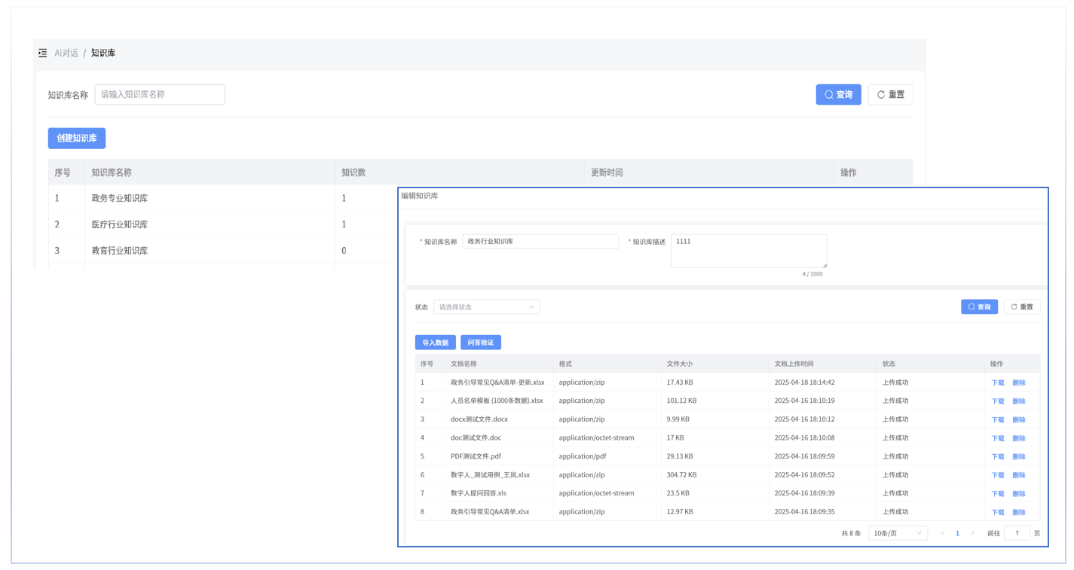Go to next page with right arrow
Image resolution: width=1074 pixels, height=570 pixels.
[x=972, y=533]
